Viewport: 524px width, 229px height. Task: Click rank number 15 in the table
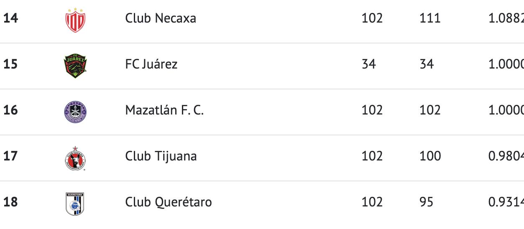(x=11, y=64)
